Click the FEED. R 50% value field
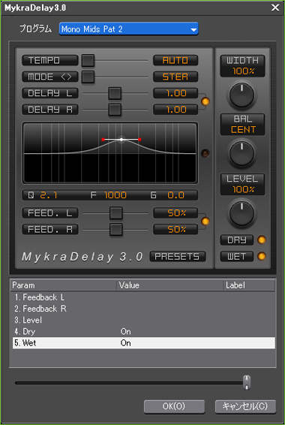285x425 pixels. click(175, 230)
